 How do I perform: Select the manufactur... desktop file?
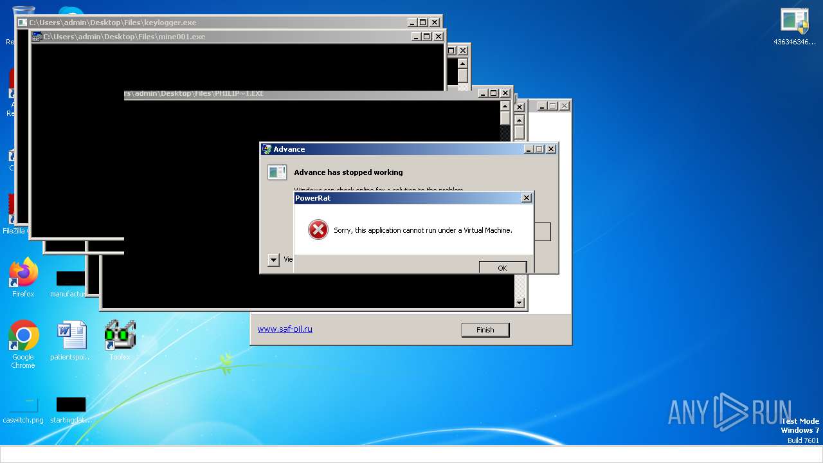[x=68, y=283]
